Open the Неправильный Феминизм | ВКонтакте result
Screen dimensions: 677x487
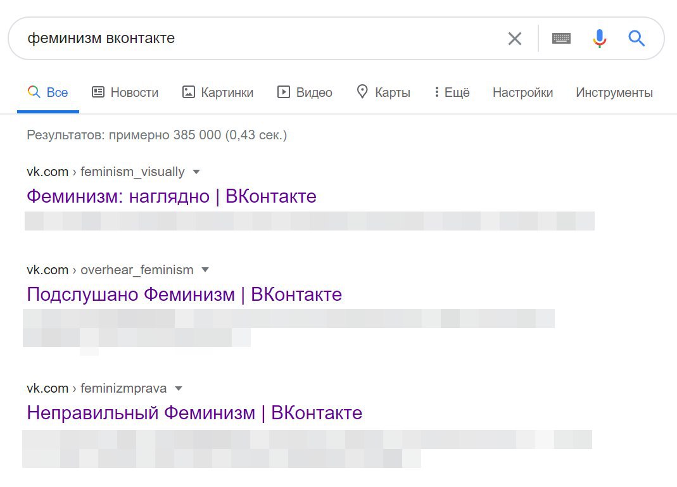[x=194, y=413]
